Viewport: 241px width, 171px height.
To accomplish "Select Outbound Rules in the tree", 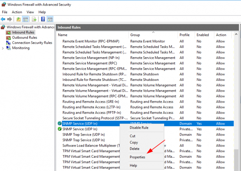I will tap(24, 37).
